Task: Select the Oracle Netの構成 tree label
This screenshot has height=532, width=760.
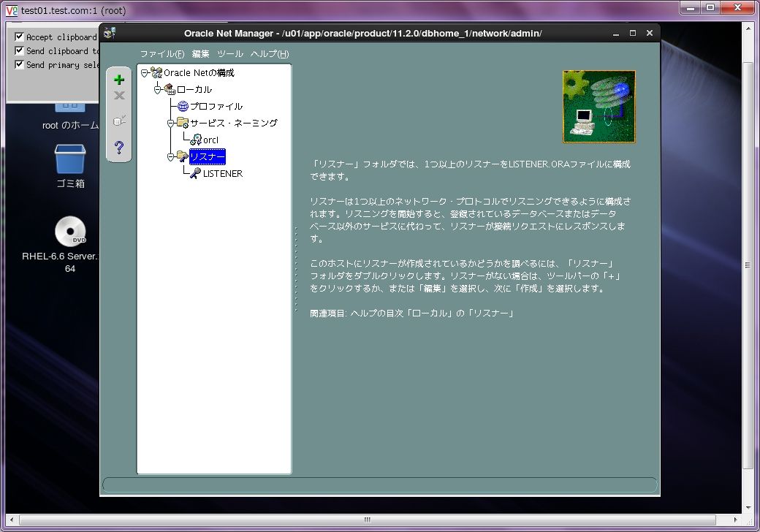Action: click(x=199, y=72)
